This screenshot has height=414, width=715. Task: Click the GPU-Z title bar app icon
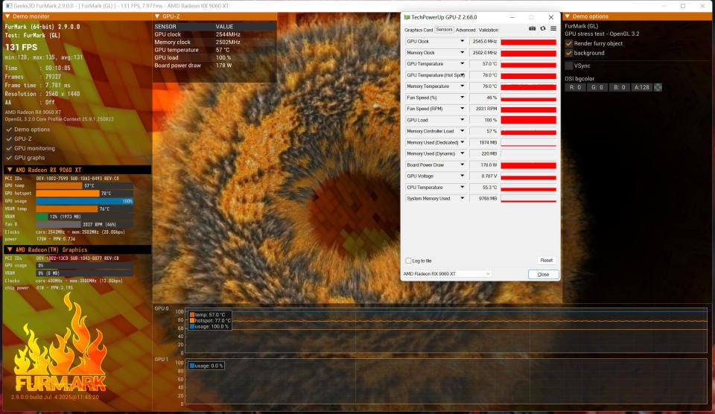pos(407,17)
